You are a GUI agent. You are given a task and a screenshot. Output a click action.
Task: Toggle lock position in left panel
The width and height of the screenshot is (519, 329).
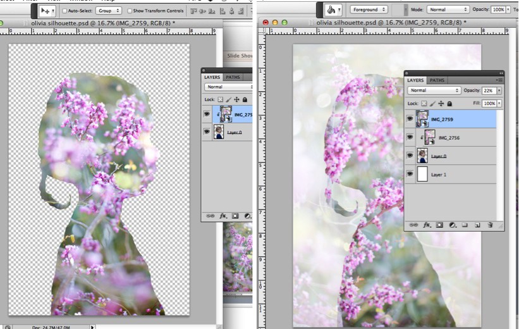click(236, 99)
